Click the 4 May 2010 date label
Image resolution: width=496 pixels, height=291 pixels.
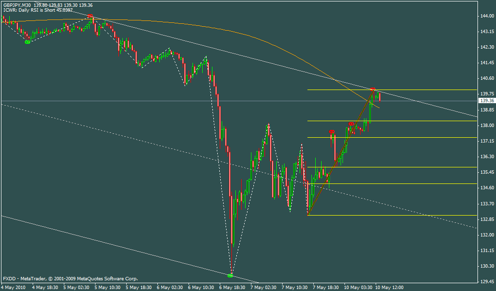pos(14,287)
